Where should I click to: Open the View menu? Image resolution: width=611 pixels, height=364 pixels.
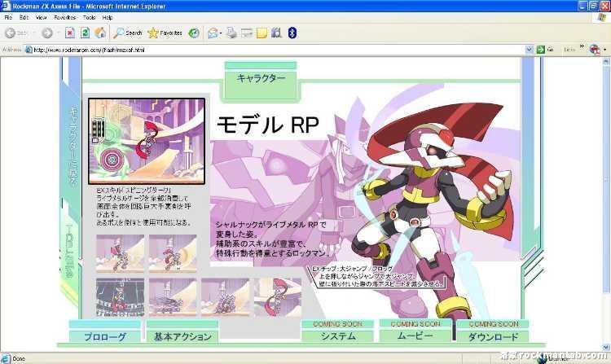(x=41, y=18)
